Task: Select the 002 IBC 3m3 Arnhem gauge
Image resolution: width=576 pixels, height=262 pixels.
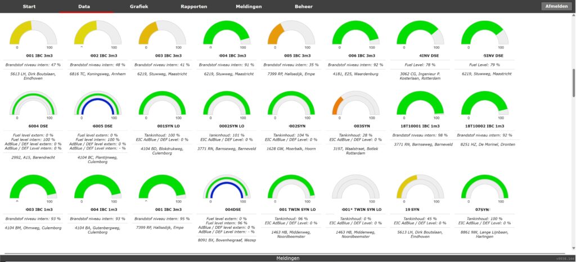Action: (94, 35)
